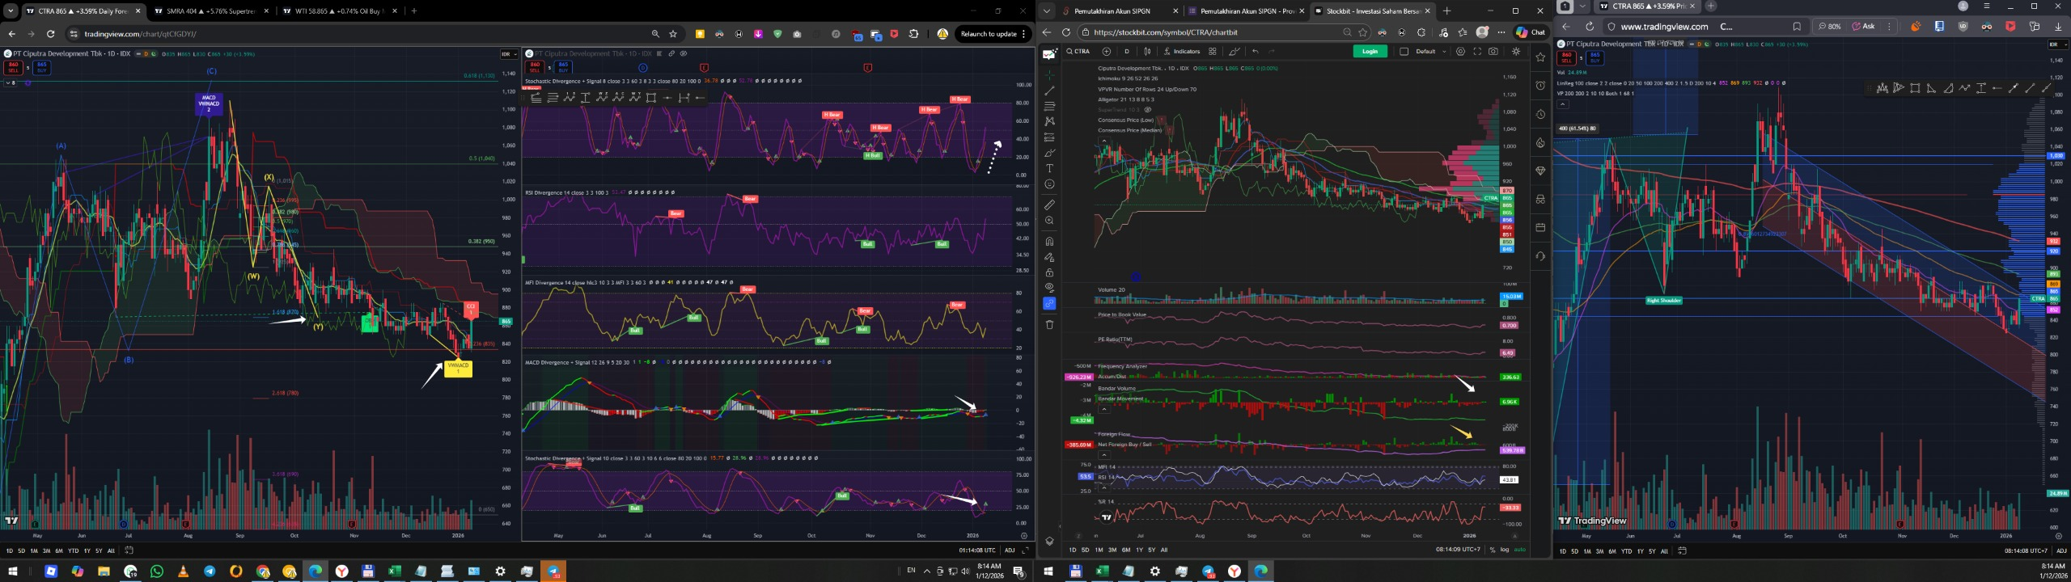
Task: Take snapshot with Stockbit camera icon
Action: click(1493, 51)
